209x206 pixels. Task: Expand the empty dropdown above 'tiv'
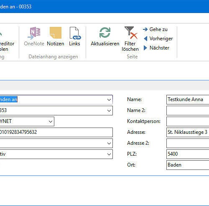[x=109, y=143]
